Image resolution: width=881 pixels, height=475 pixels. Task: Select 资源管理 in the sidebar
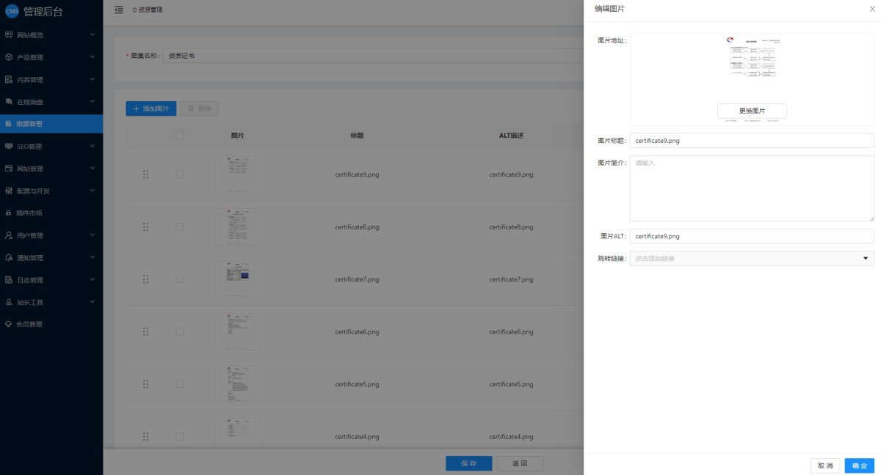click(29, 124)
